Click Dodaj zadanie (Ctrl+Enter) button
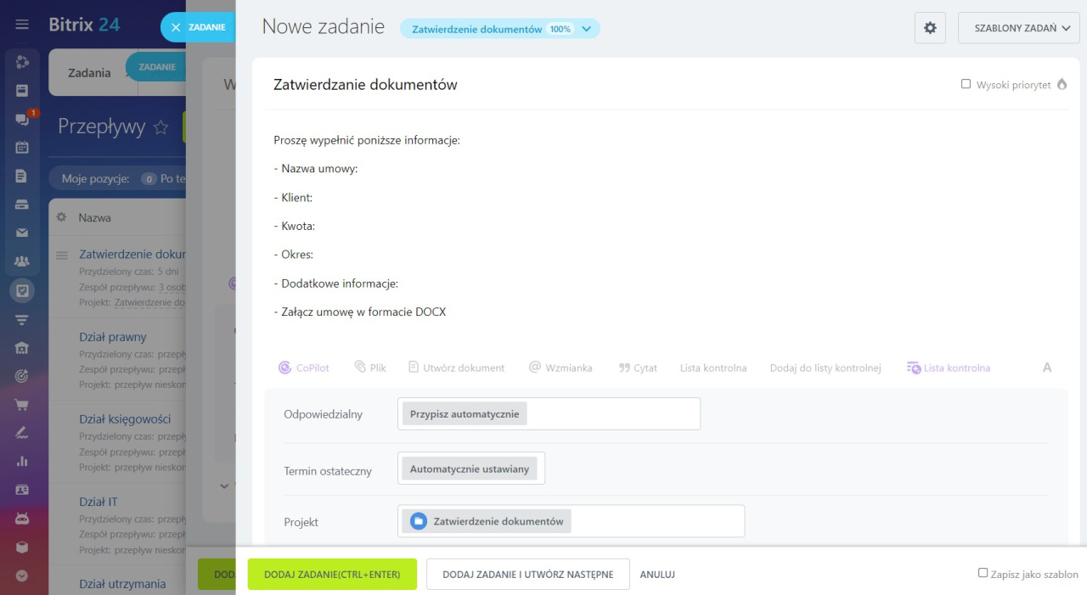The width and height of the screenshot is (1087, 595). click(x=332, y=575)
